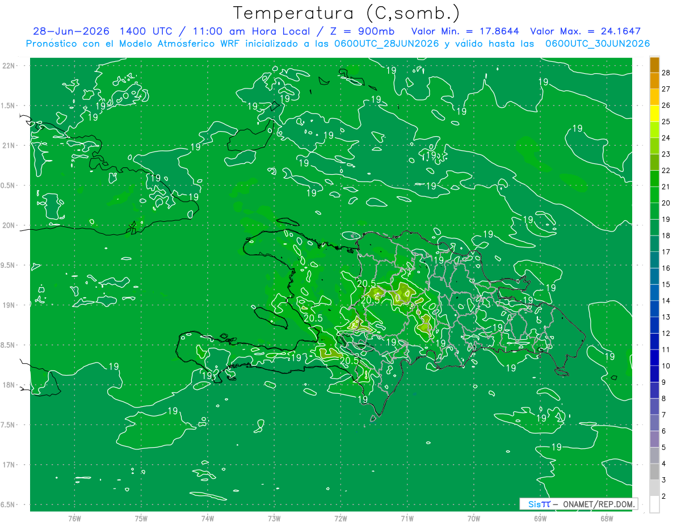
Task: Click the '74W' longitude axis label
Action: (x=208, y=519)
